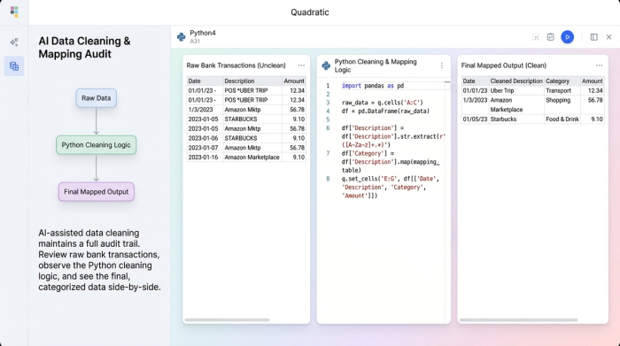Viewport: 620px width, 346px height.
Task: Click the clipboard snippet icon
Action: click(550, 37)
